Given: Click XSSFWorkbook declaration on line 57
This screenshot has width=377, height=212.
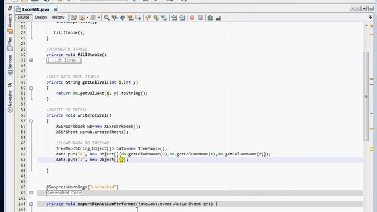Looking at the screenshot, I should click(98, 127).
